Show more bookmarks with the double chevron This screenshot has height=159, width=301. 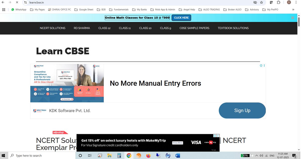pyautogui.click(x=293, y=10)
